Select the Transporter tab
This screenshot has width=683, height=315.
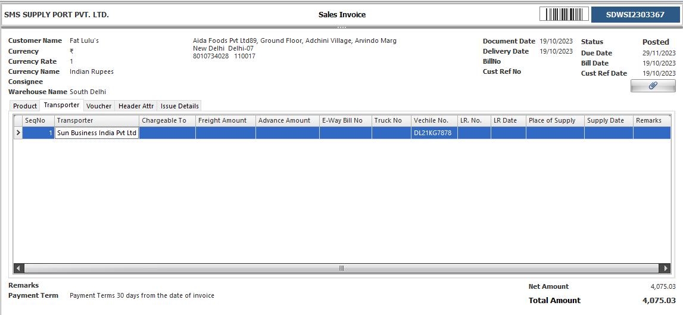click(x=61, y=105)
